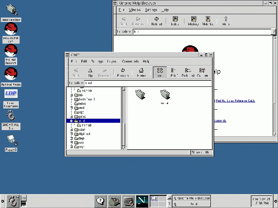Viewport: 278px width, 208px height.
Task: Collapse the root folder tree node
Action: tap(72, 121)
